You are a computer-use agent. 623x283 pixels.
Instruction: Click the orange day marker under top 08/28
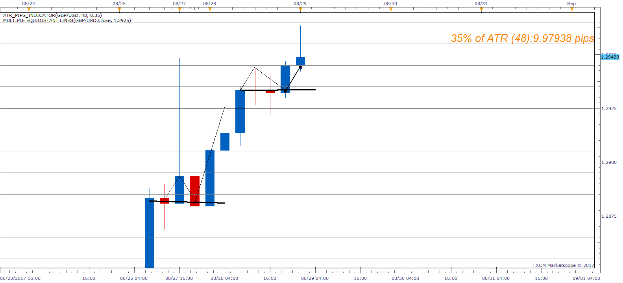coord(210,9)
